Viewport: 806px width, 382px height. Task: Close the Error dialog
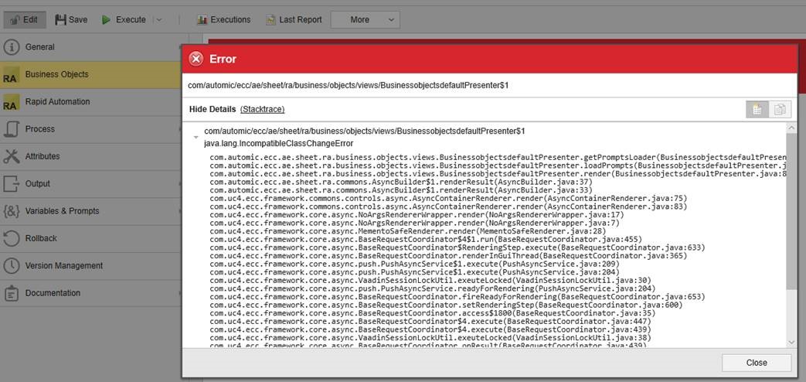point(757,363)
